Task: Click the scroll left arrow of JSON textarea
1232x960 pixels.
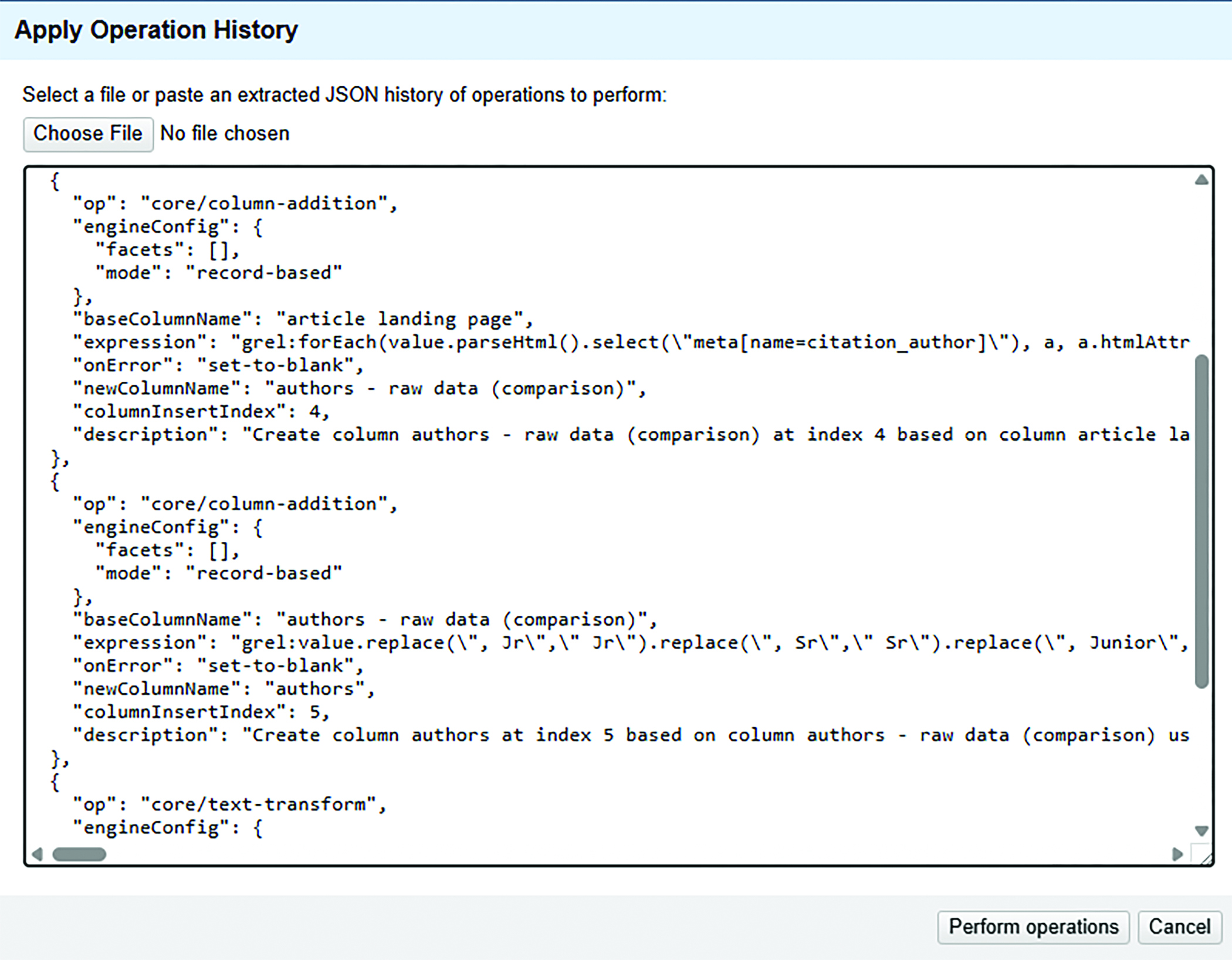Action: tap(38, 854)
